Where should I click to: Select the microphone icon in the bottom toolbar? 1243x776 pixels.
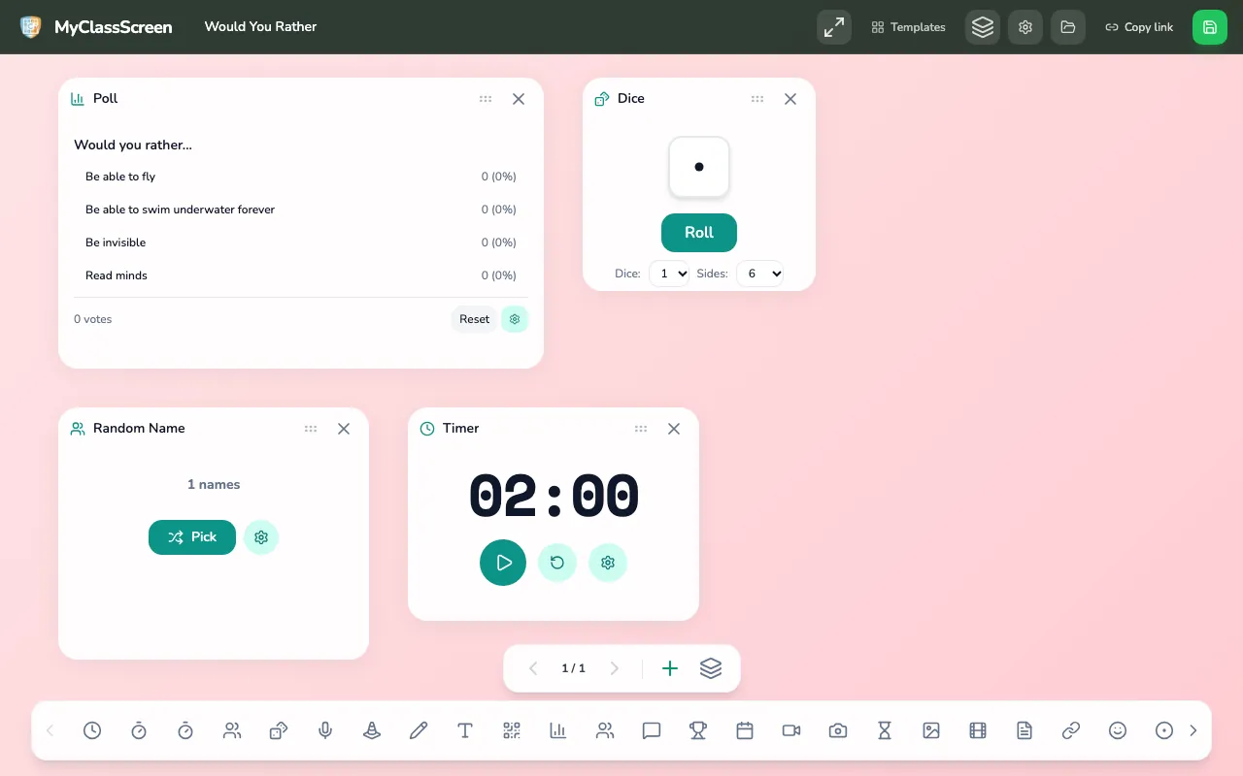(x=325, y=730)
